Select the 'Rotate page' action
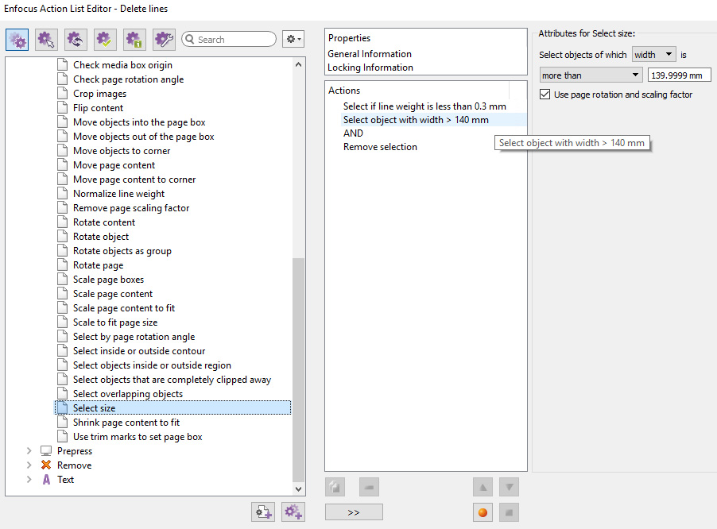 (x=99, y=265)
